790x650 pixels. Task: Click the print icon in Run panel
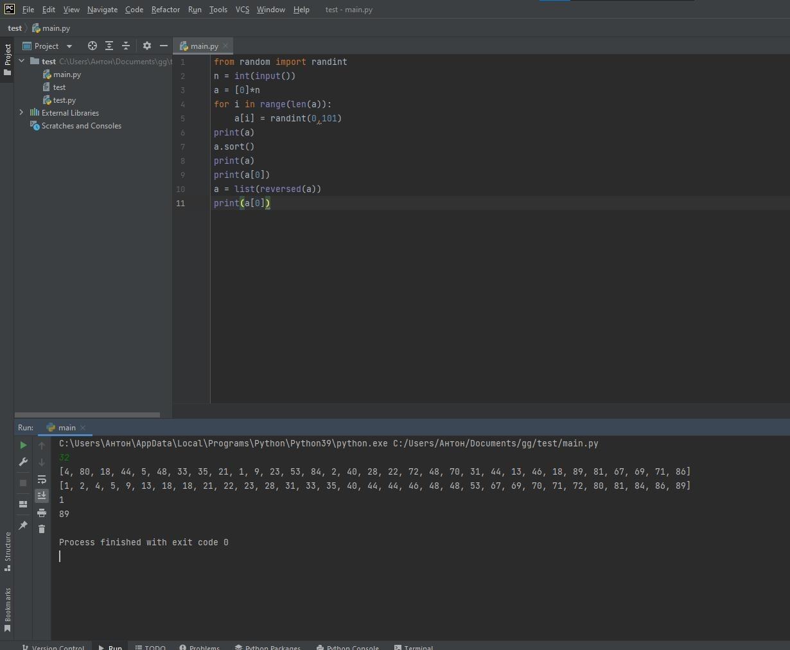point(42,513)
